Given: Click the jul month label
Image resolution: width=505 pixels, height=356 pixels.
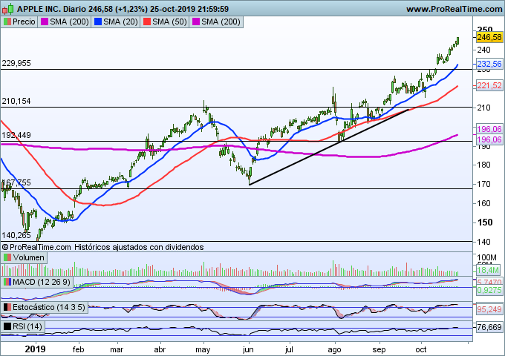Looking at the screenshot, I should tap(289, 349).
